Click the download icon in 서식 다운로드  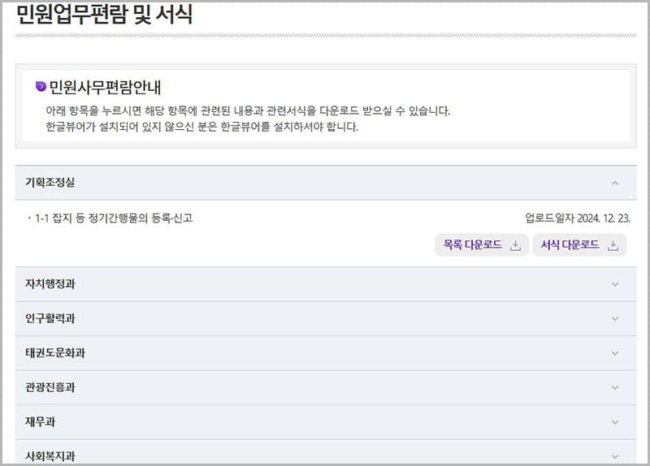(613, 246)
